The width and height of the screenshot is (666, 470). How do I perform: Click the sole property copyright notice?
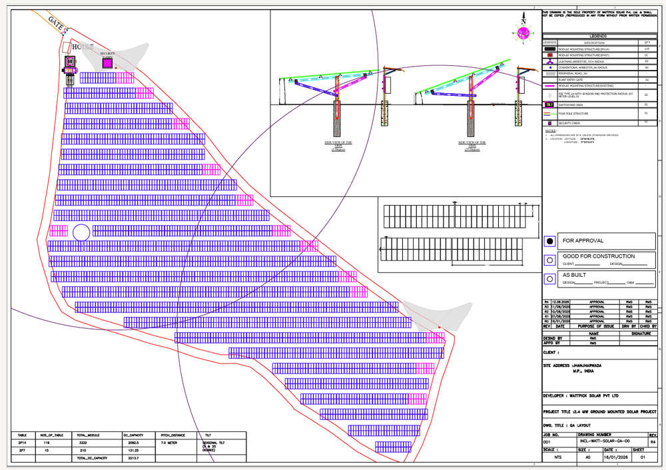coord(600,14)
